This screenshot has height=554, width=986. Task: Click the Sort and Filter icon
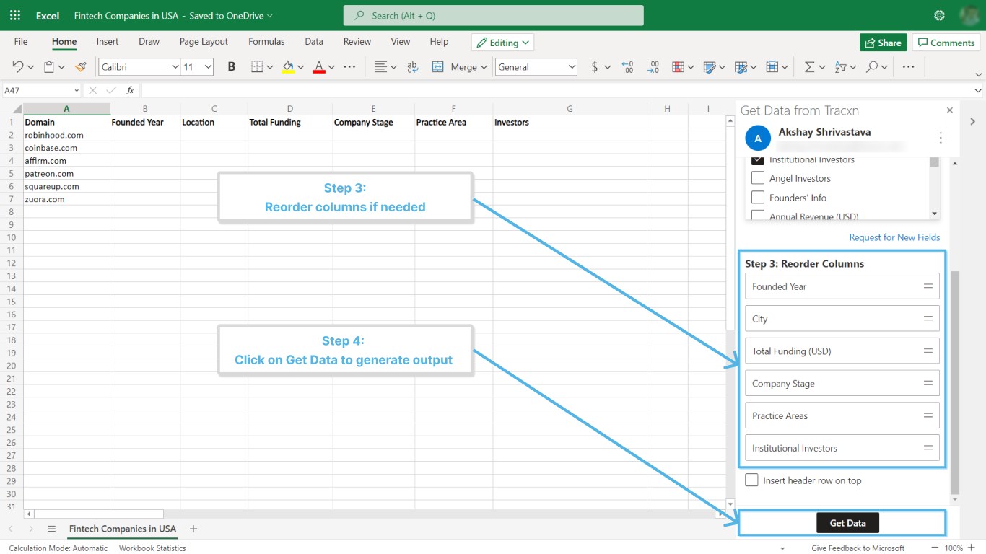point(840,67)
